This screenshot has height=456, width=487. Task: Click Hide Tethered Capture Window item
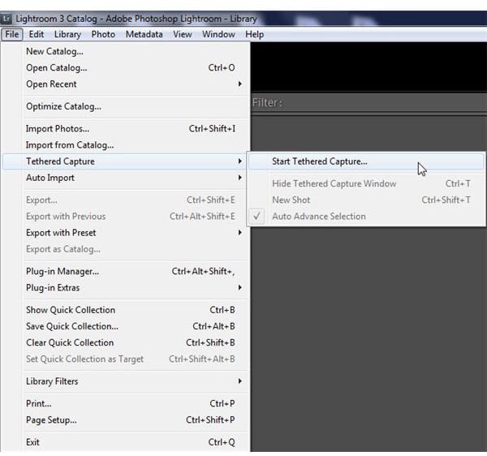click(366, 183)
